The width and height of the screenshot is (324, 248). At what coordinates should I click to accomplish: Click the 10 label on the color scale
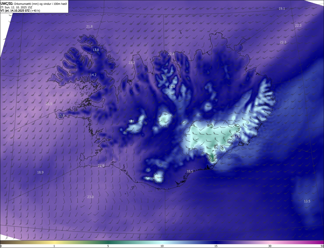tap(162, 246)
